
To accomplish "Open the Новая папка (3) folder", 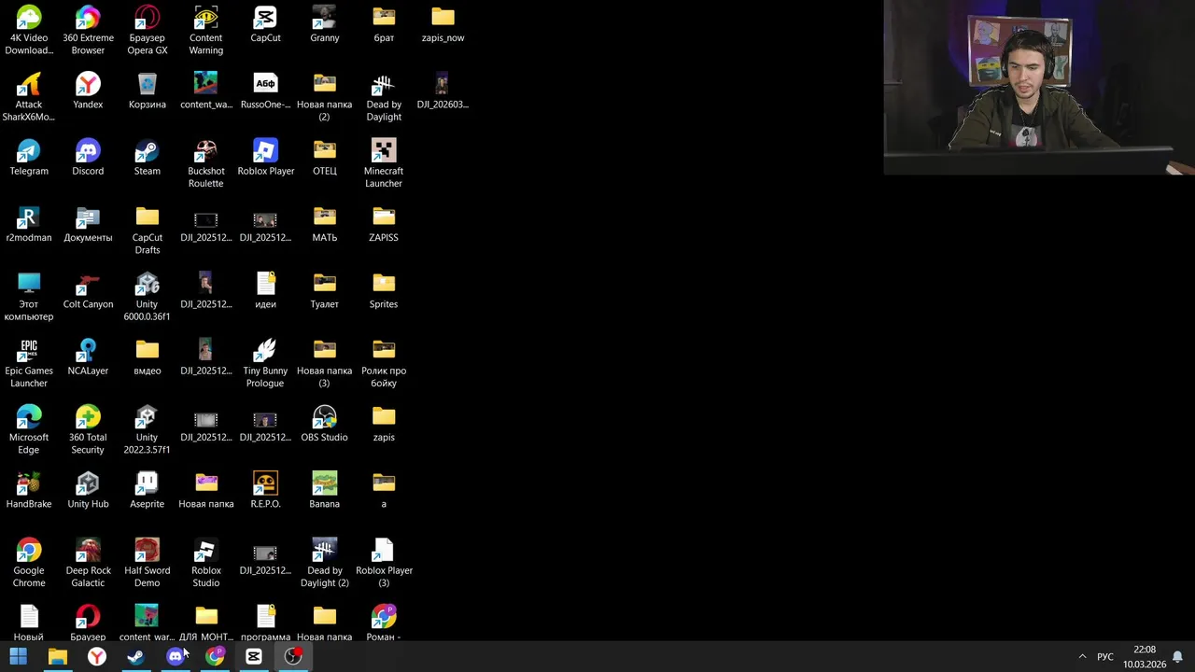I will 324,363.
